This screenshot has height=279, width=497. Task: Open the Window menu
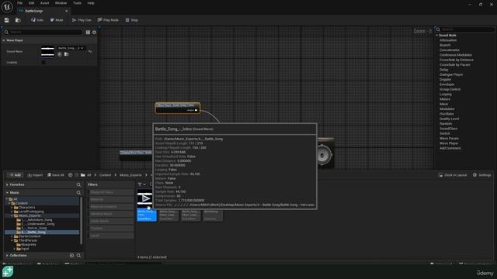point(61,3)
